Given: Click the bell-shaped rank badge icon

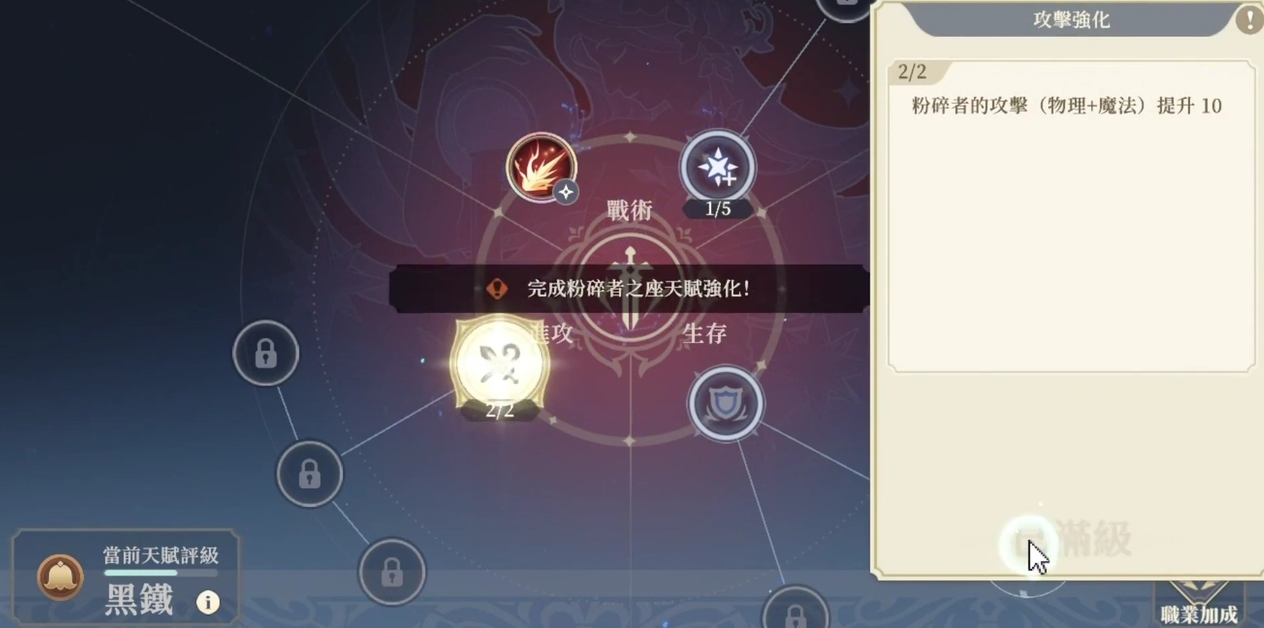Looking at the screenshot, I should coord(60,576).
